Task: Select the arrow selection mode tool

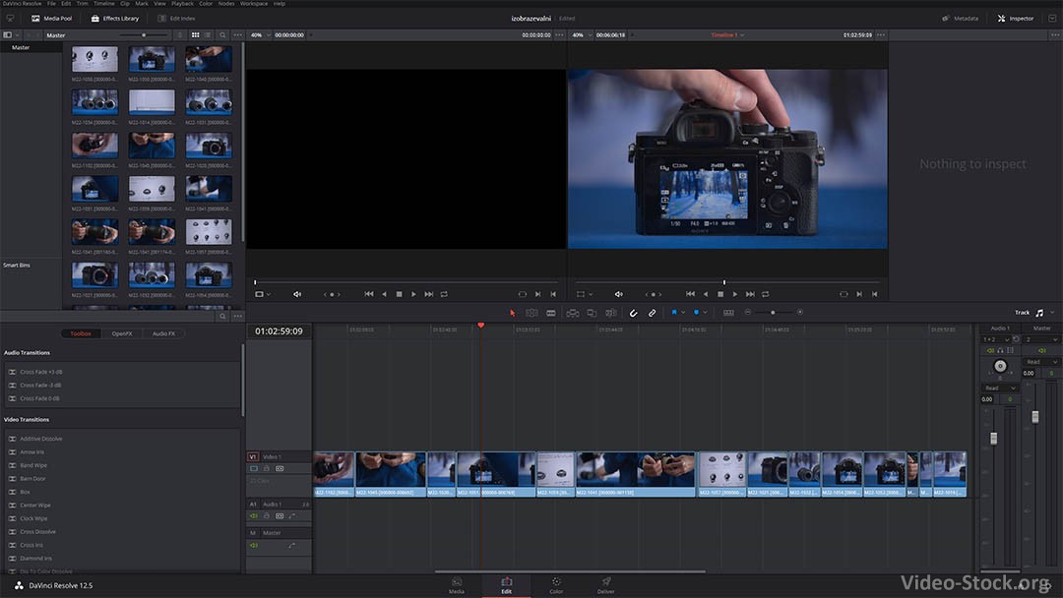Action: coord(512,313)
